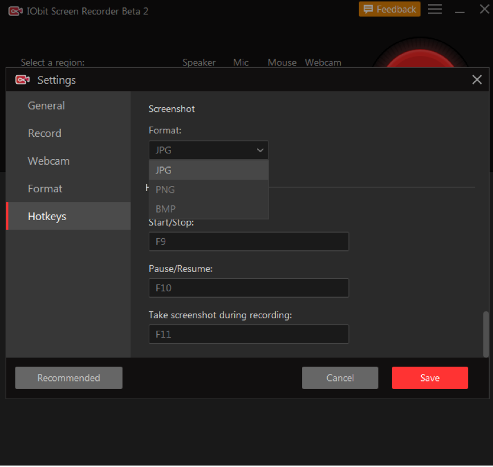Switch to the Webcam settings tab
Viewport: 493px width, 467px height.
pos(68,161)
